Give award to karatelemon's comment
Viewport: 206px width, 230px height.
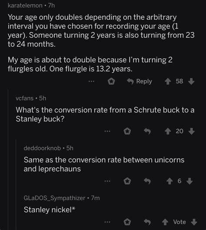(111, 81)
